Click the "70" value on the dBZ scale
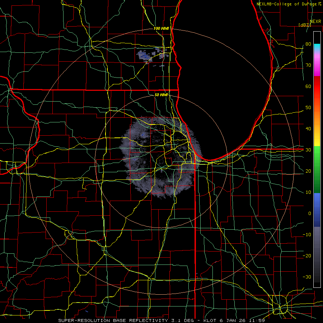 click(308, 65)
